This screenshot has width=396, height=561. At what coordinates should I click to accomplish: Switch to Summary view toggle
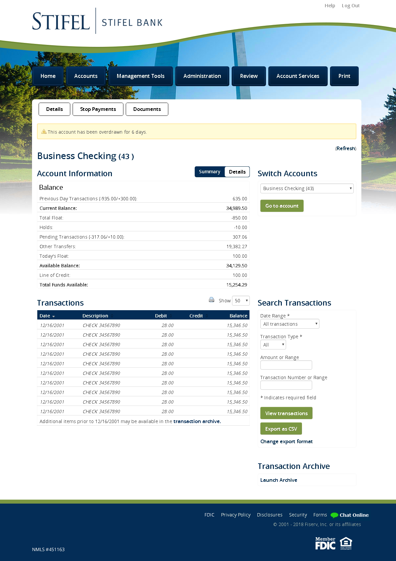click(210, 172)
